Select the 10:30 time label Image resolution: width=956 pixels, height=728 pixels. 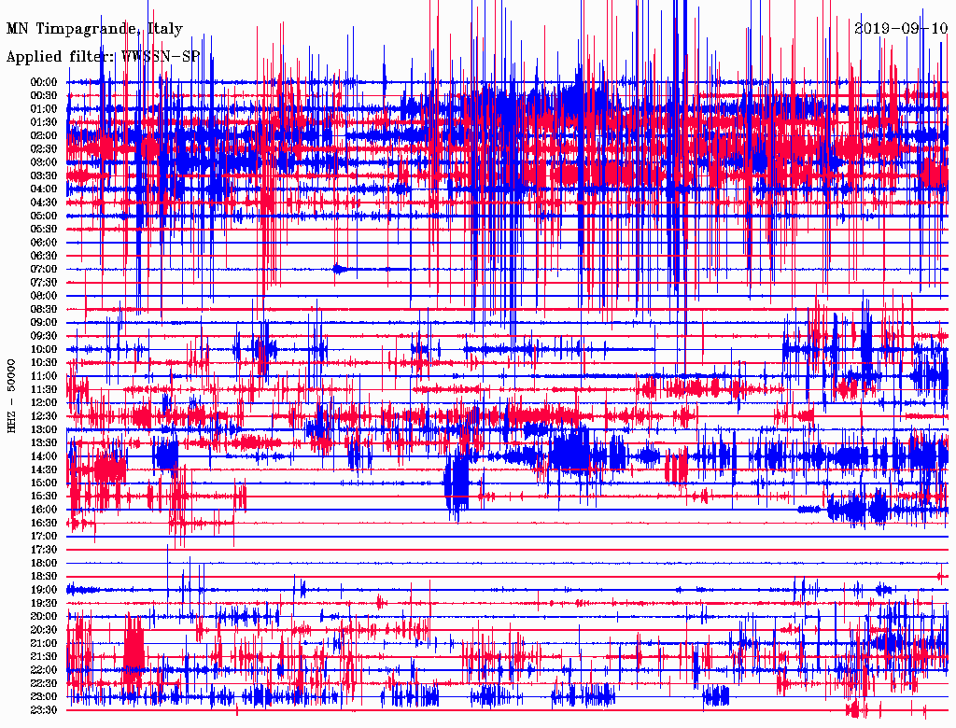44,362
